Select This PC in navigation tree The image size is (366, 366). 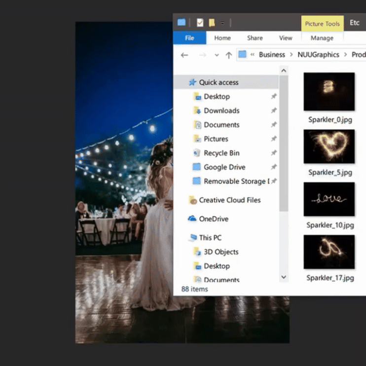pos(210,237)
